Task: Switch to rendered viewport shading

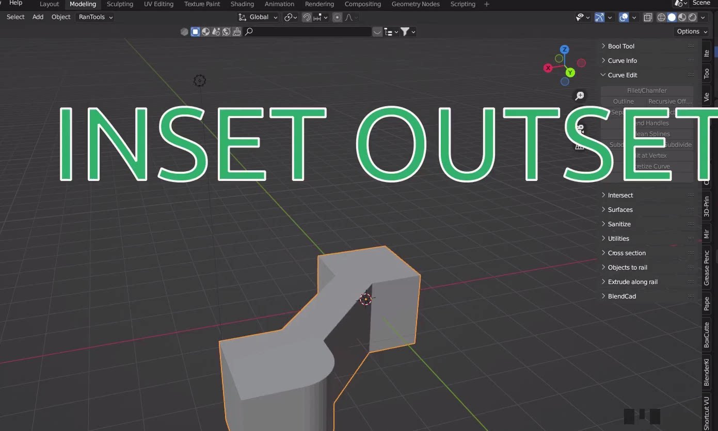Action: [693, 17]
